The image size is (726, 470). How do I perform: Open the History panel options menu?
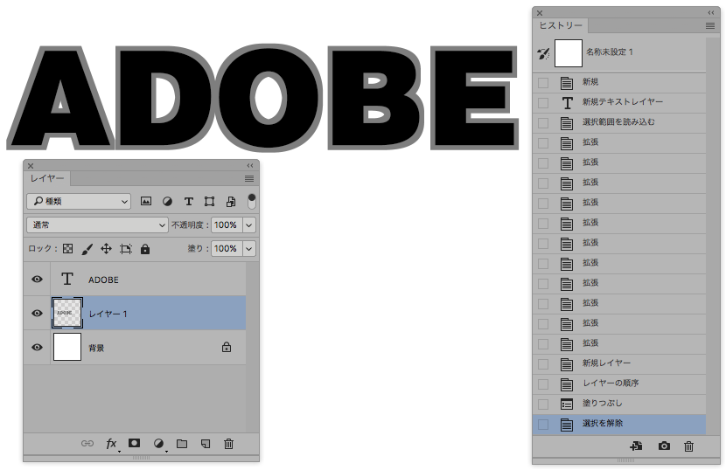[710, 26]
